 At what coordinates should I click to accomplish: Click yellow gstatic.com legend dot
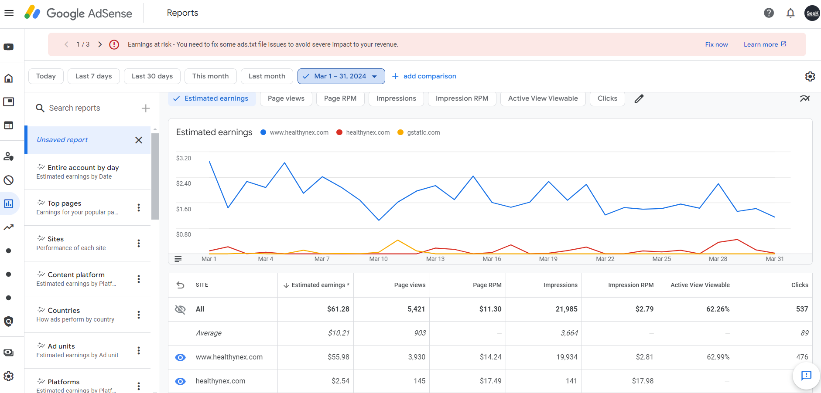pyautogui.click(x=400, y=132)
